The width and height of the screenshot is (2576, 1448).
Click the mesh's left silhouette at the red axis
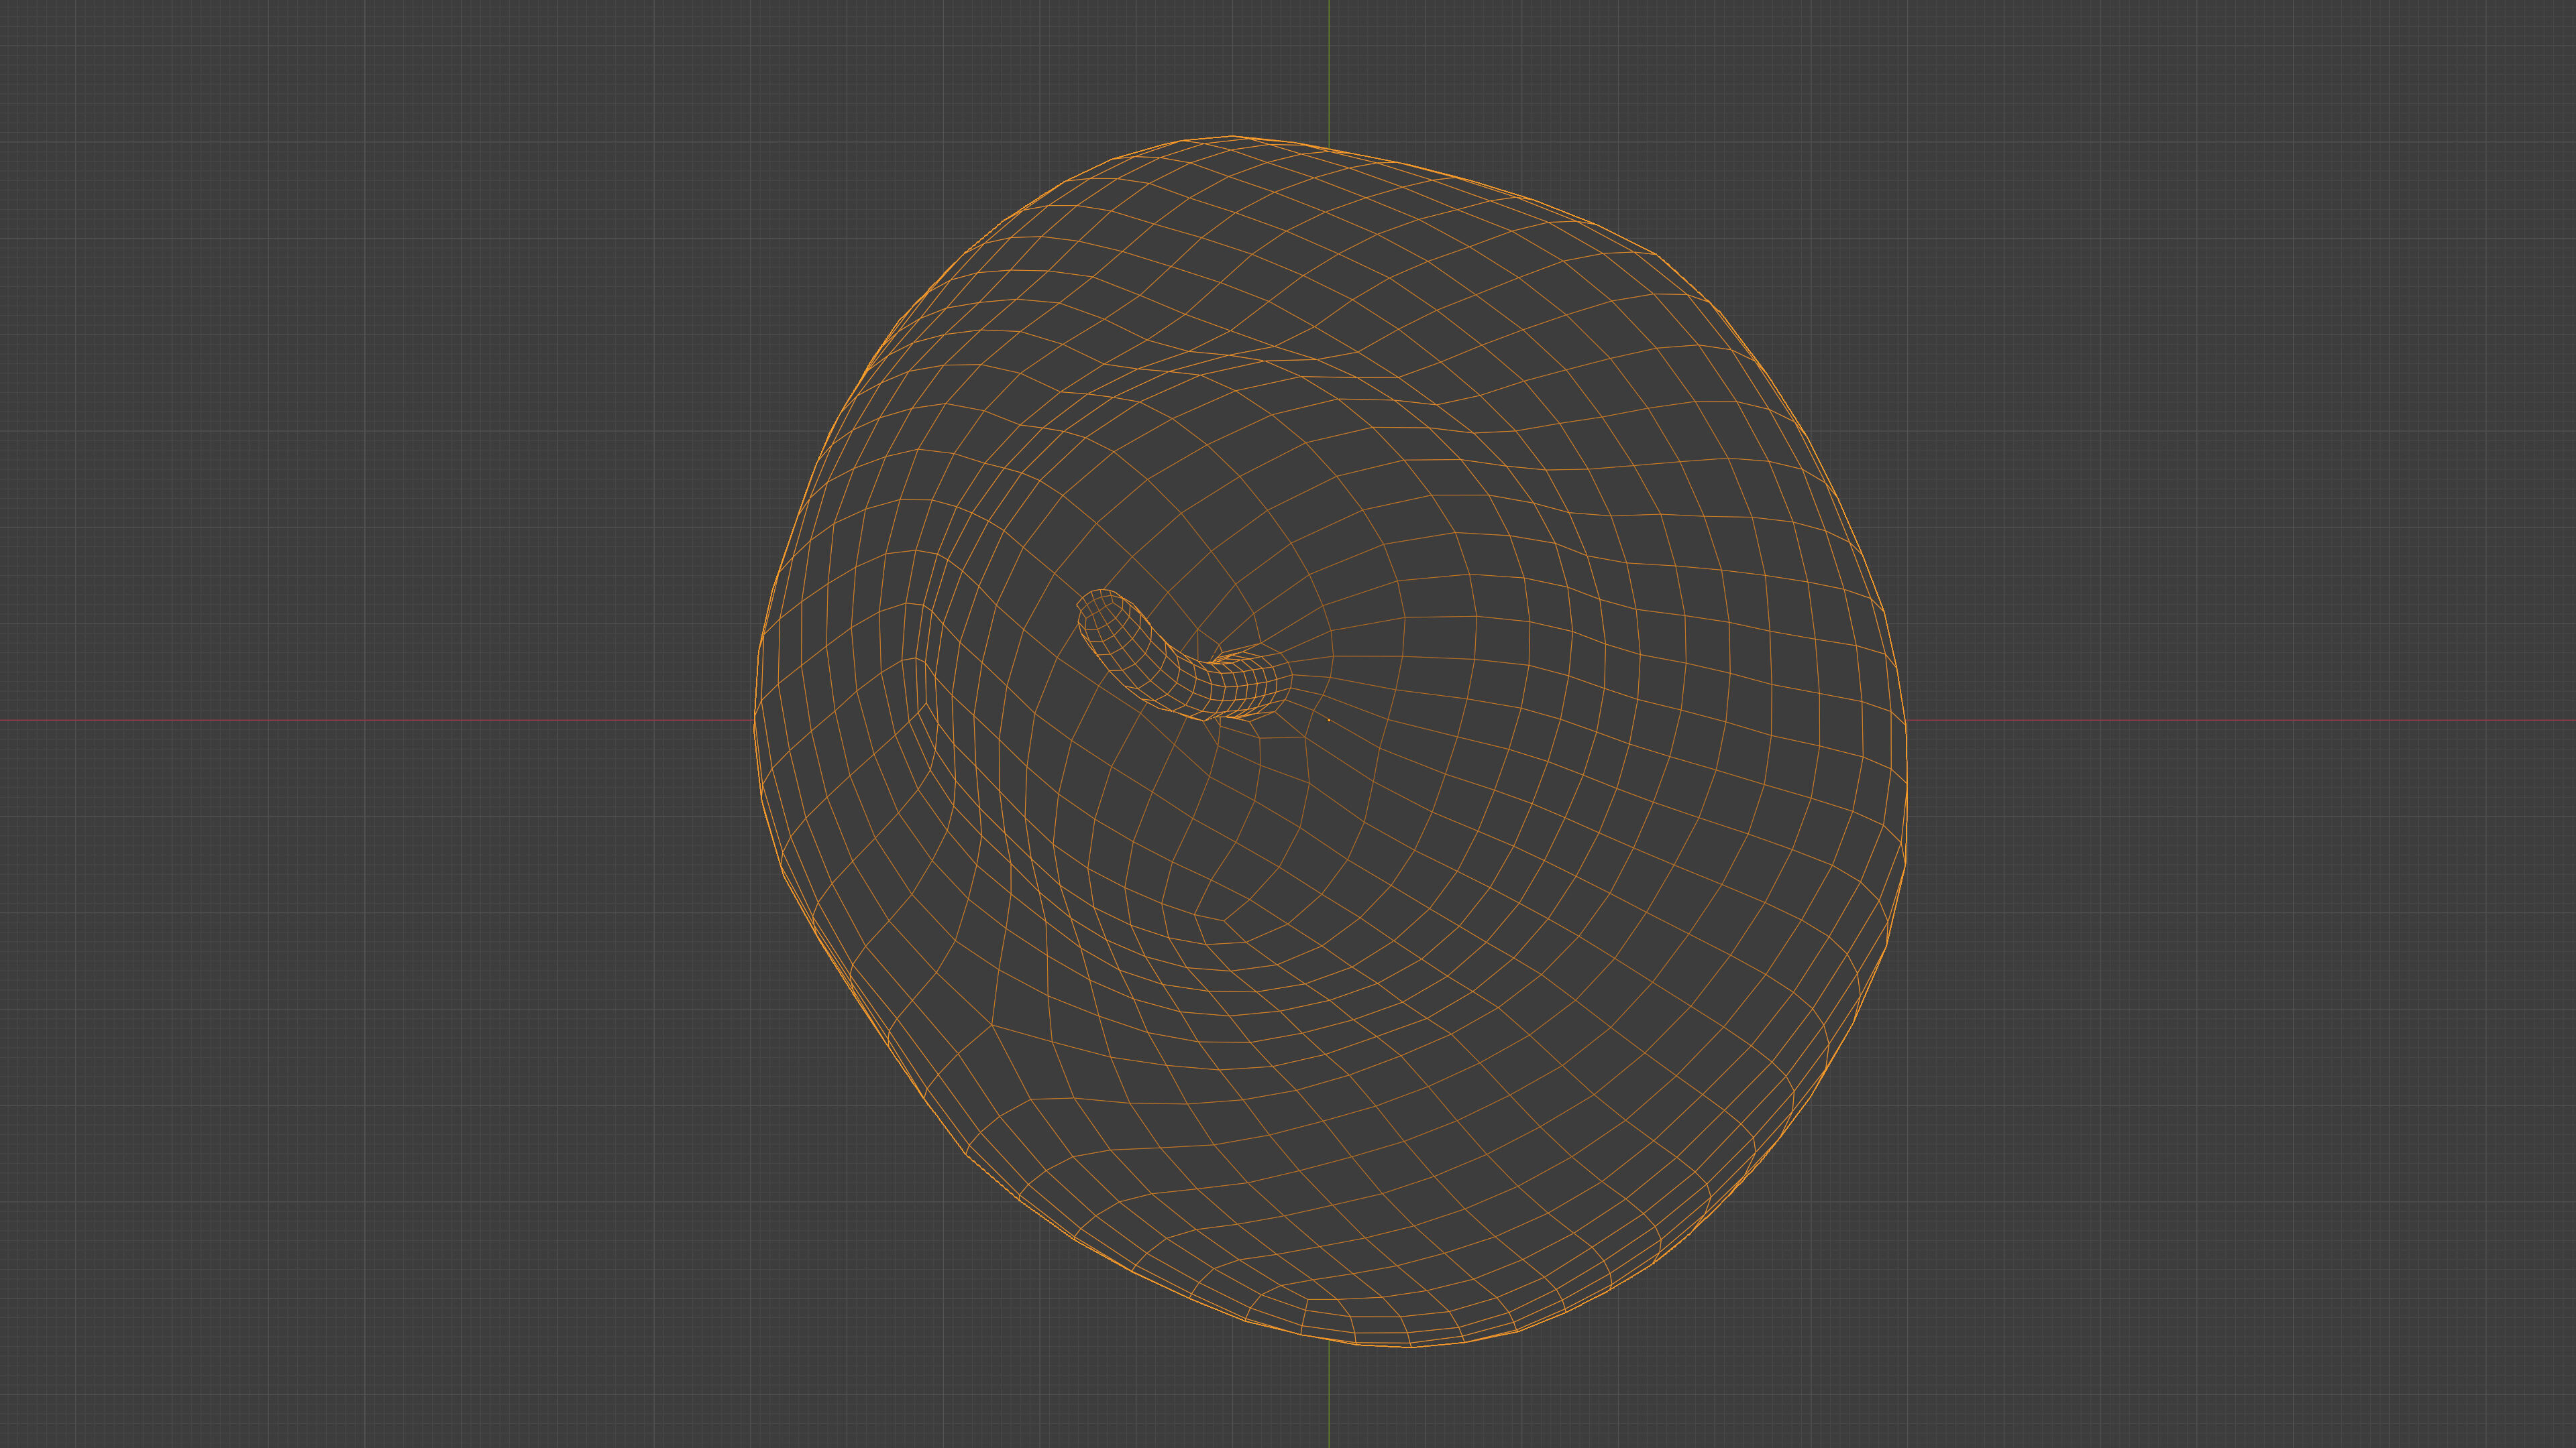click(754, 719)
